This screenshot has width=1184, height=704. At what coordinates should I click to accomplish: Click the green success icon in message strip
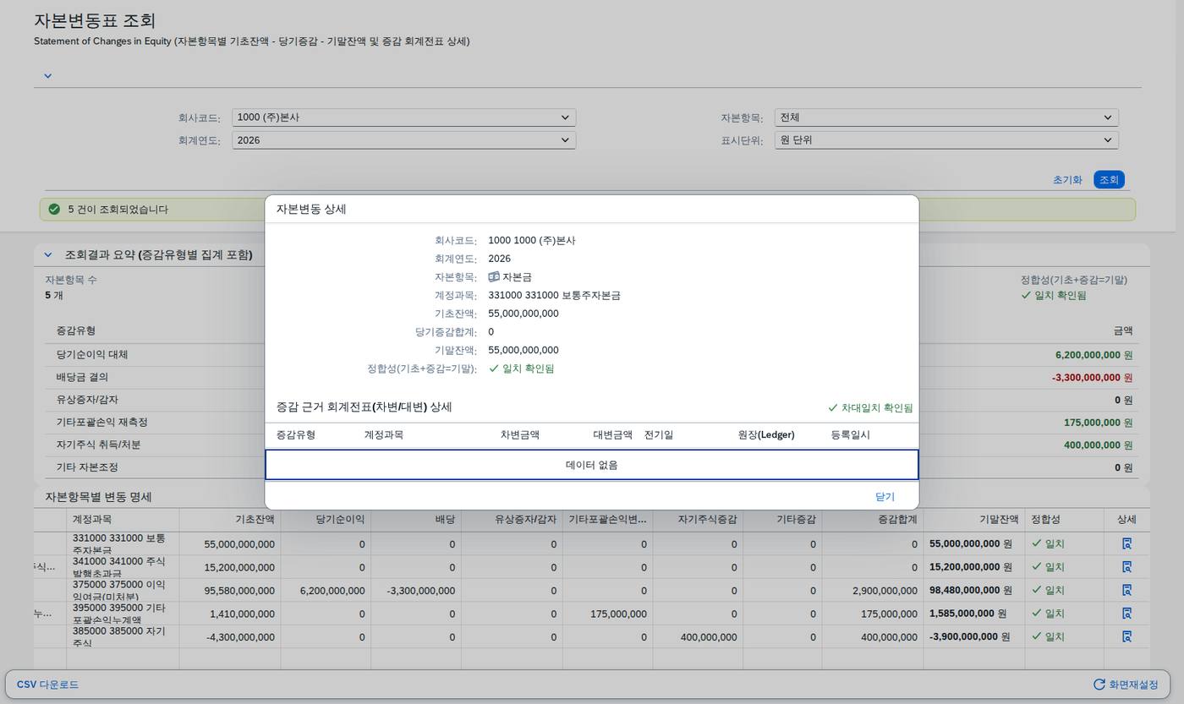click(54, 210)
